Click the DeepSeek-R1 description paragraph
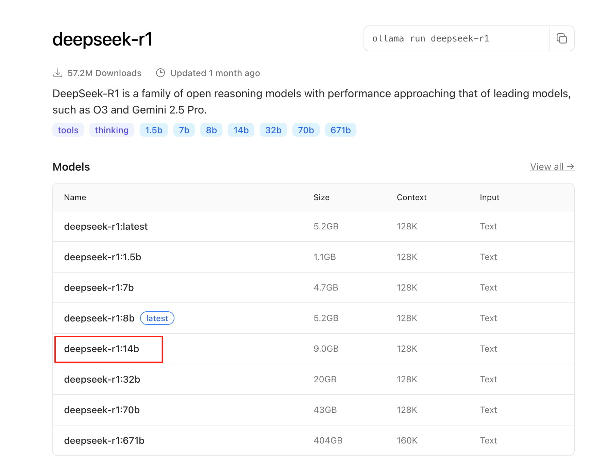Screen dimensions: 608x471 point(311,102)
